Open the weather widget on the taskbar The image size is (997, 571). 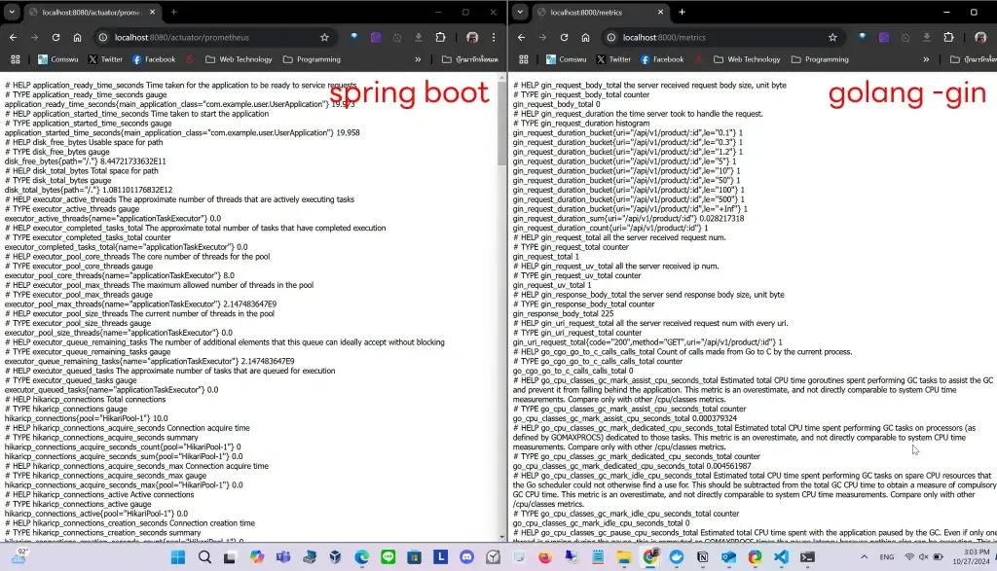(x=19, y=556)
